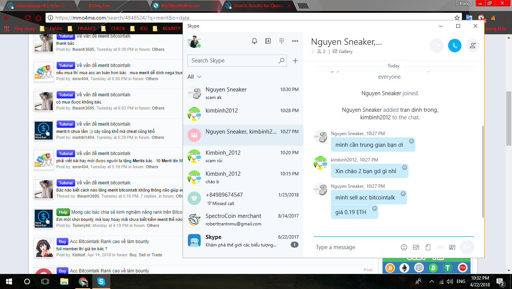The image size is (512, 289).
Task: Open Kimbinh_2012 chat 'scam rùi'
Action: (243, 156)
